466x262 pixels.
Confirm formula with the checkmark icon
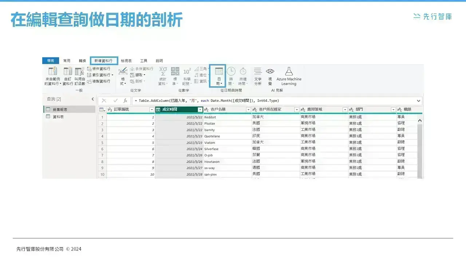tap(115, 100)
